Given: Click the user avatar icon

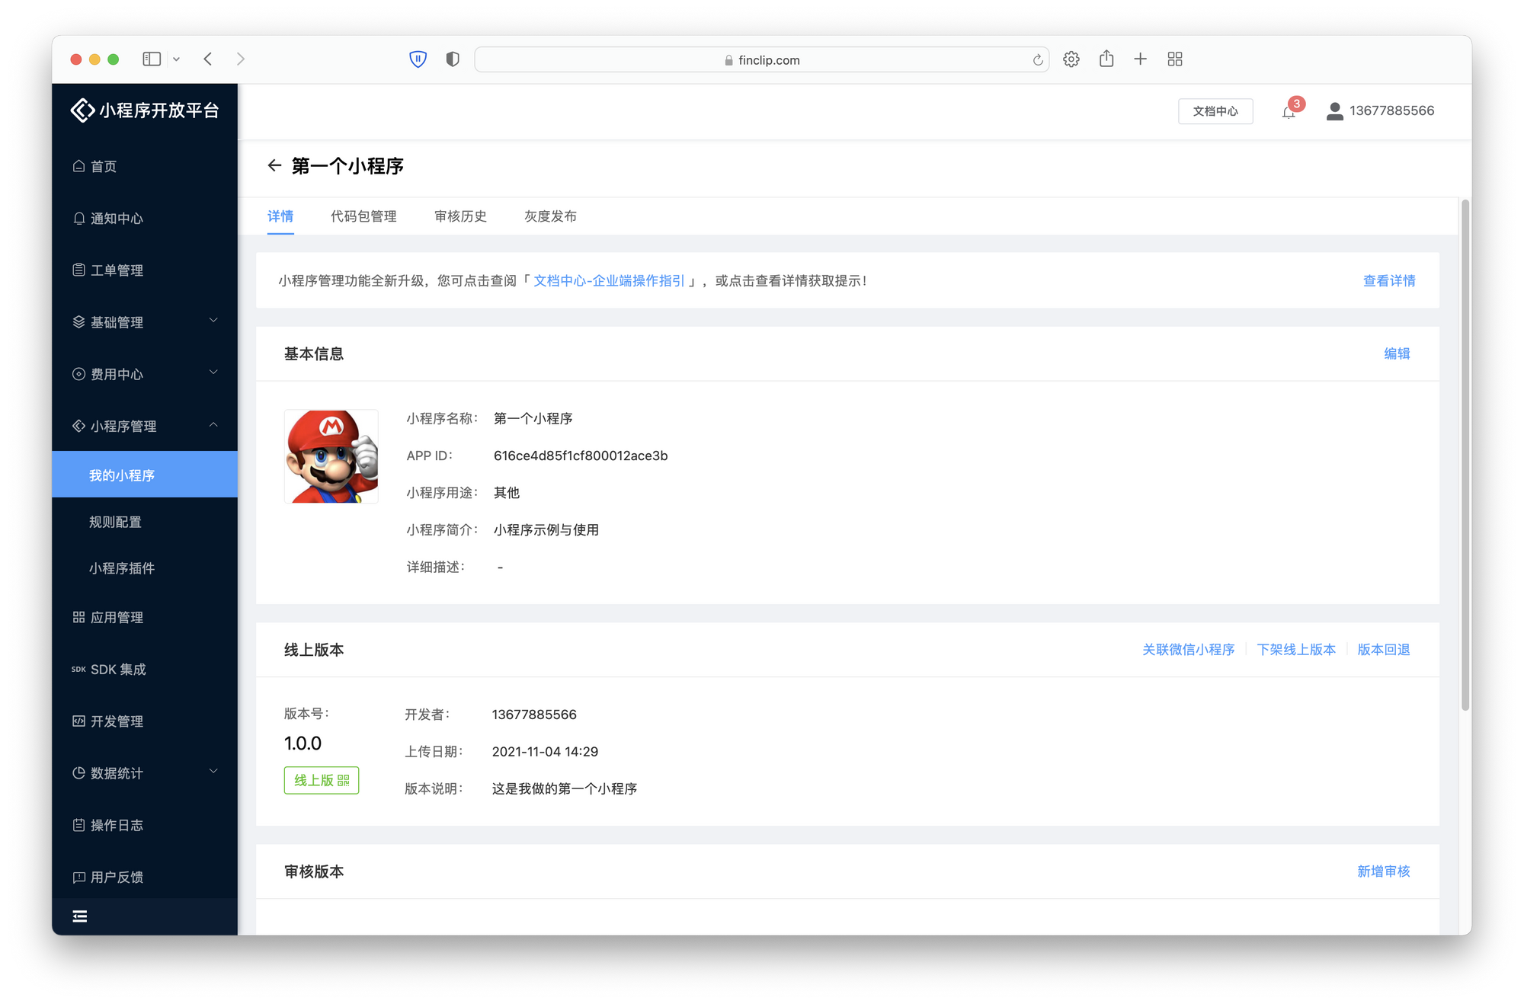Looking at the screenshot, I should pyautogui.click(x=1334, y=111).
